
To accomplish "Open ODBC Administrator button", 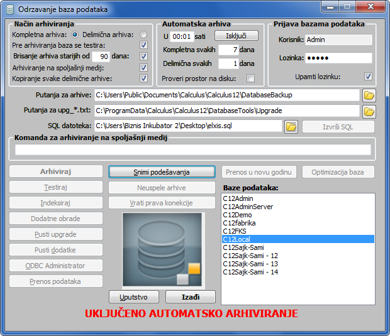I will tap(56, 266).
